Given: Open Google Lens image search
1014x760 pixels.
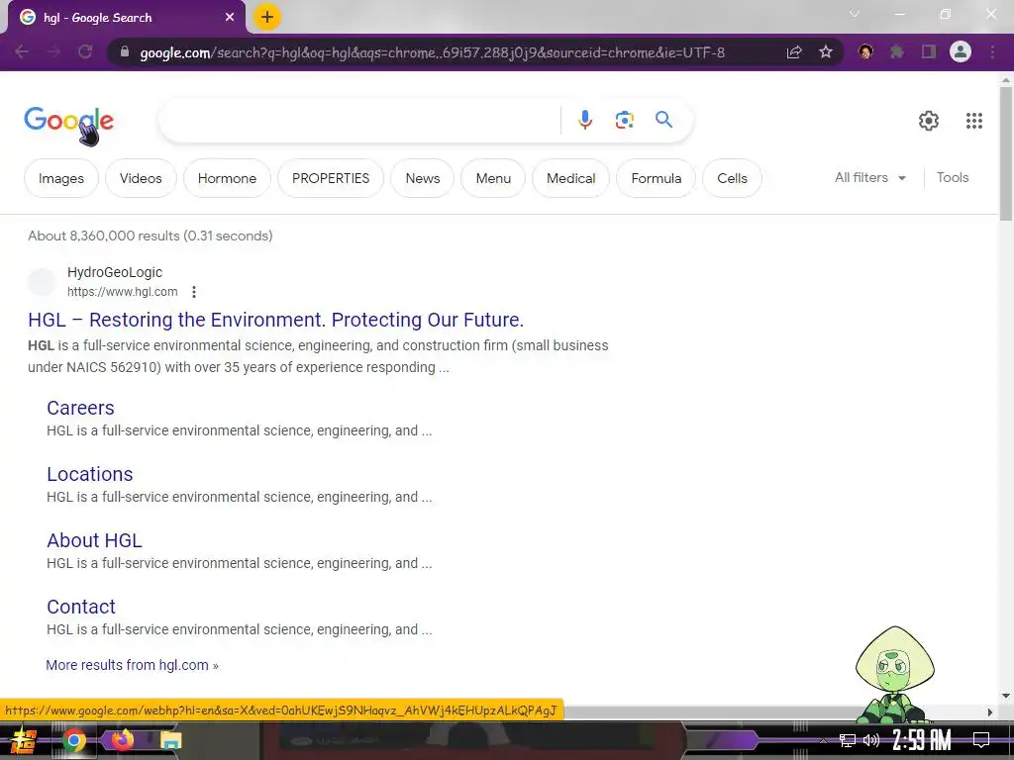Looking at the screenshot, I should click(x=624, y=120).
